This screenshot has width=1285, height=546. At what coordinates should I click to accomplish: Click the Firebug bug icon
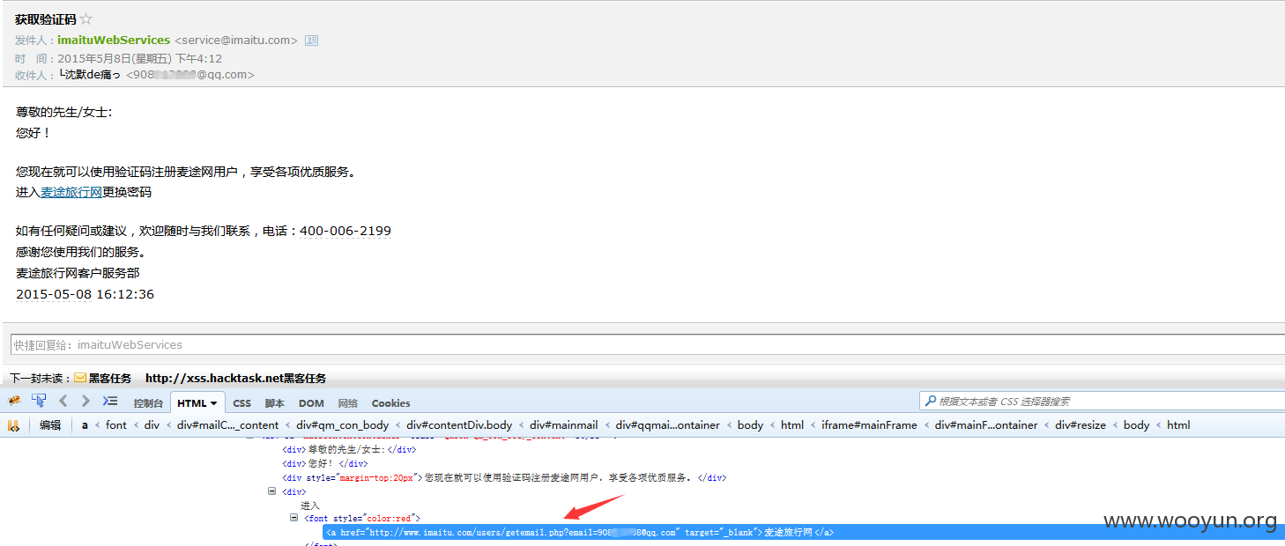[x=14, y=402]
